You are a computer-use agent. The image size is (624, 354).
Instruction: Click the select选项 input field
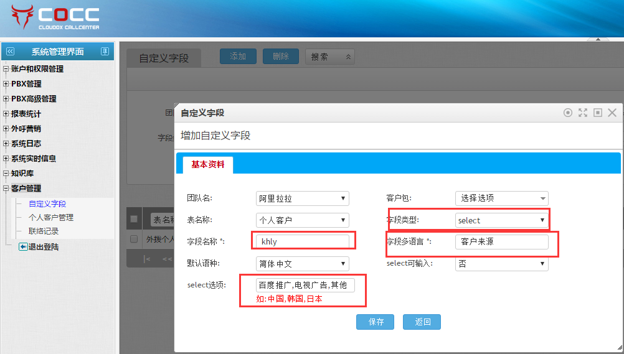[305, 285]
